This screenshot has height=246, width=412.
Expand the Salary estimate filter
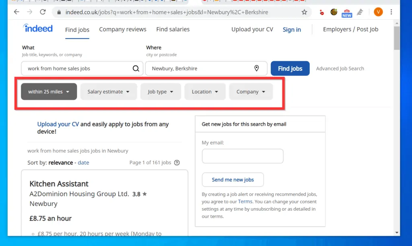click(x=108, y=91)
